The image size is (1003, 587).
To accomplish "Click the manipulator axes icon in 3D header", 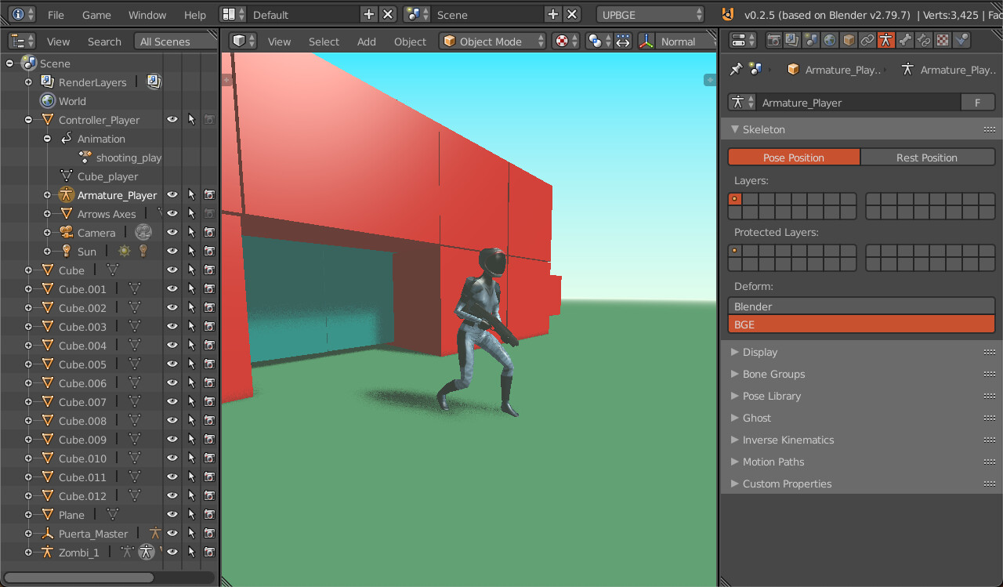I will (x=647, y=42).
